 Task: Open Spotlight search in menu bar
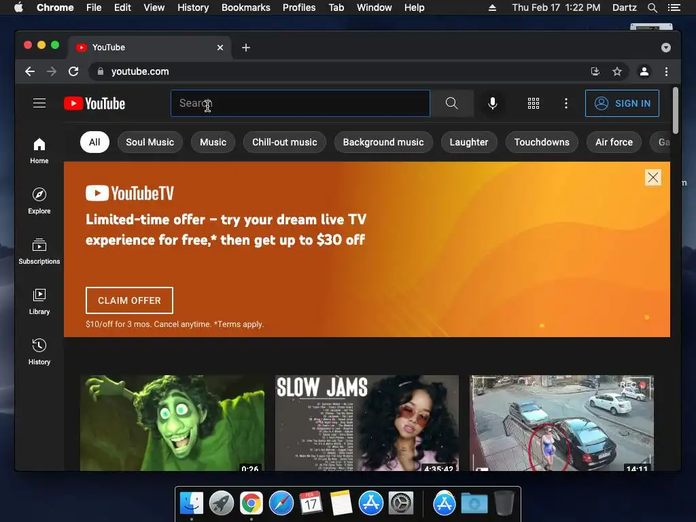coord(652,7)
